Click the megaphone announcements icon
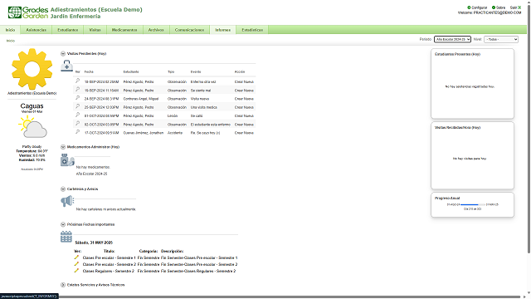The width and height of the screenshot is (531, 299). click(67, 201)
